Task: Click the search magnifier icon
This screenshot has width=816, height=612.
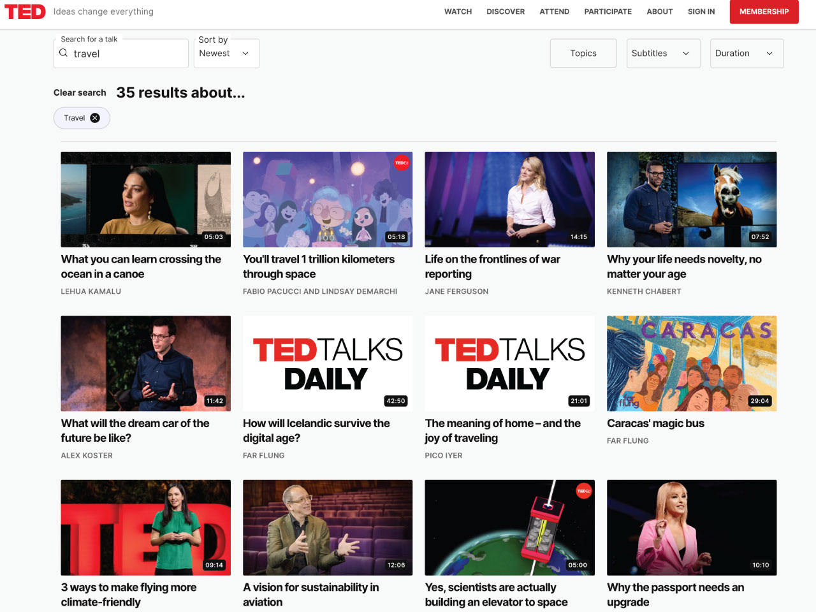Action: pyautogui.click(x=64, y=53)
